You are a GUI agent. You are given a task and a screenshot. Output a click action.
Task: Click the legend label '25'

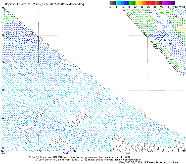pos(142,7)
